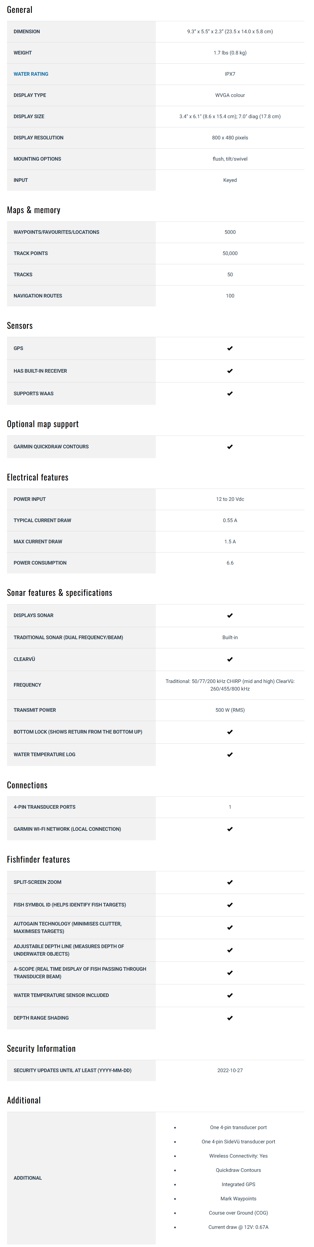Screen dimensions: 314x1247
Task: Click the Bottom Lock checkmark icon
Action: [230, 732]
